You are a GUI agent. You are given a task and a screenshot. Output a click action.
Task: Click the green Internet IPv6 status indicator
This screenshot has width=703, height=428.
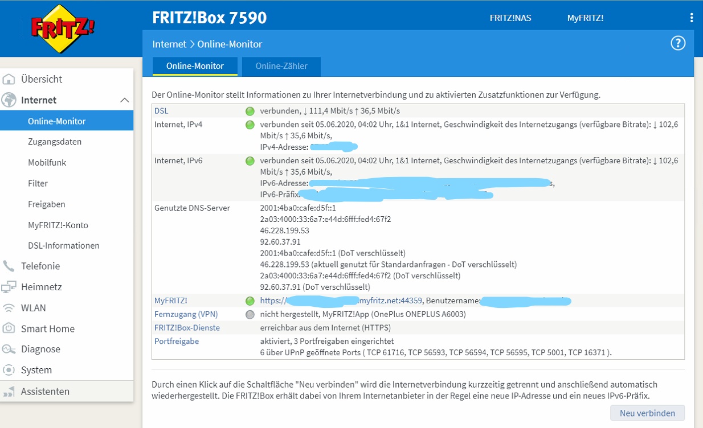(250, 161)
